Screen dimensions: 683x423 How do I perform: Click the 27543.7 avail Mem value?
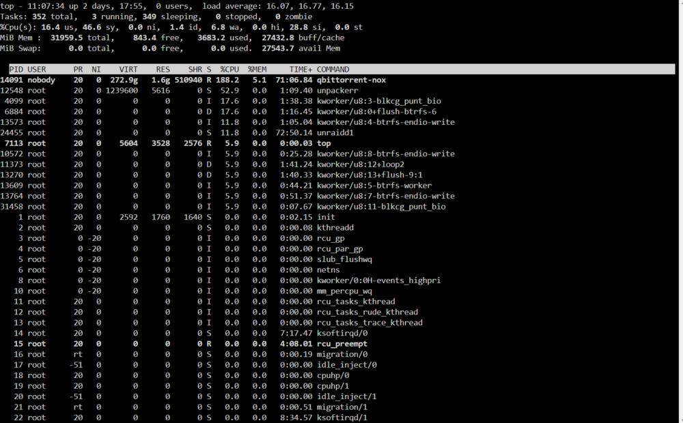tap(278, 48)
